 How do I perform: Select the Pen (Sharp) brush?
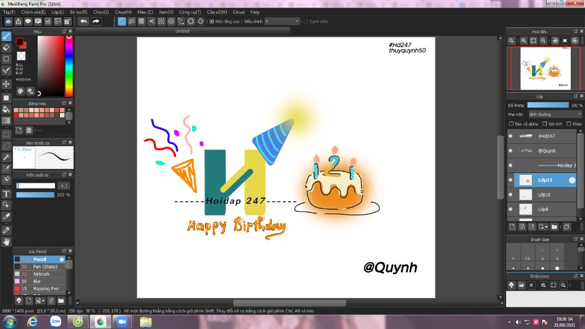coord(39,267)
